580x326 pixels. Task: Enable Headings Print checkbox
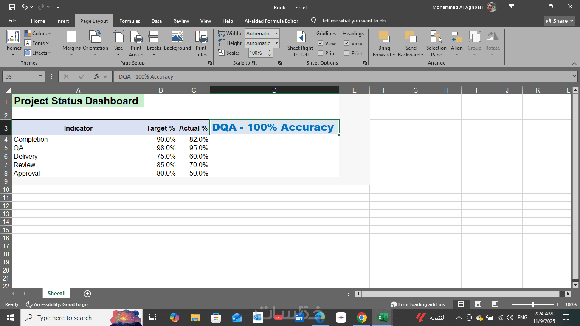tap(347, 53)
